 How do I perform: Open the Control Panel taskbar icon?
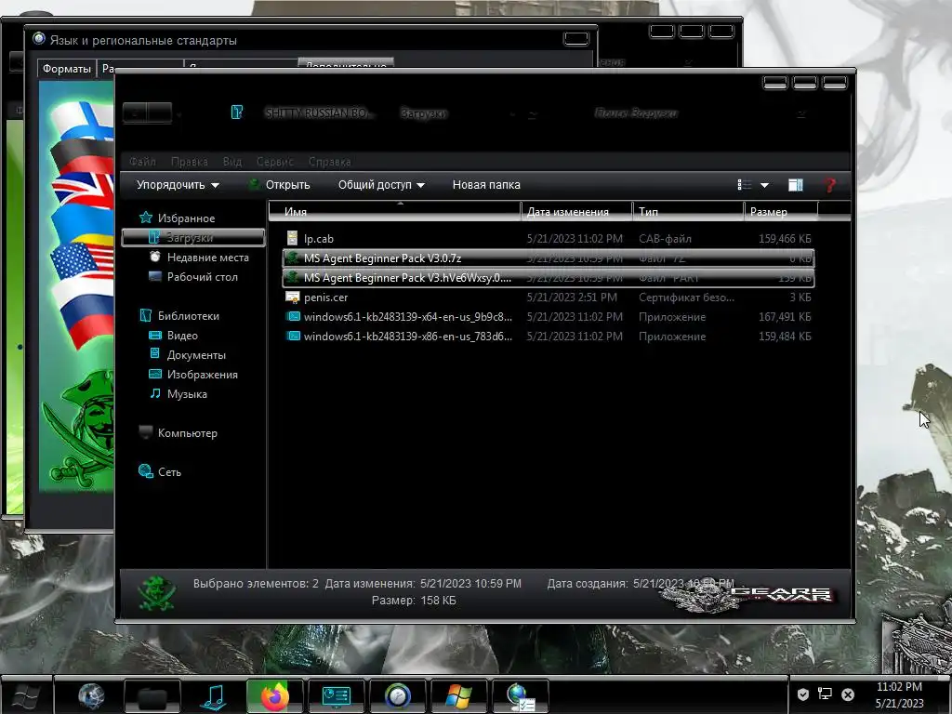(337, 695)
